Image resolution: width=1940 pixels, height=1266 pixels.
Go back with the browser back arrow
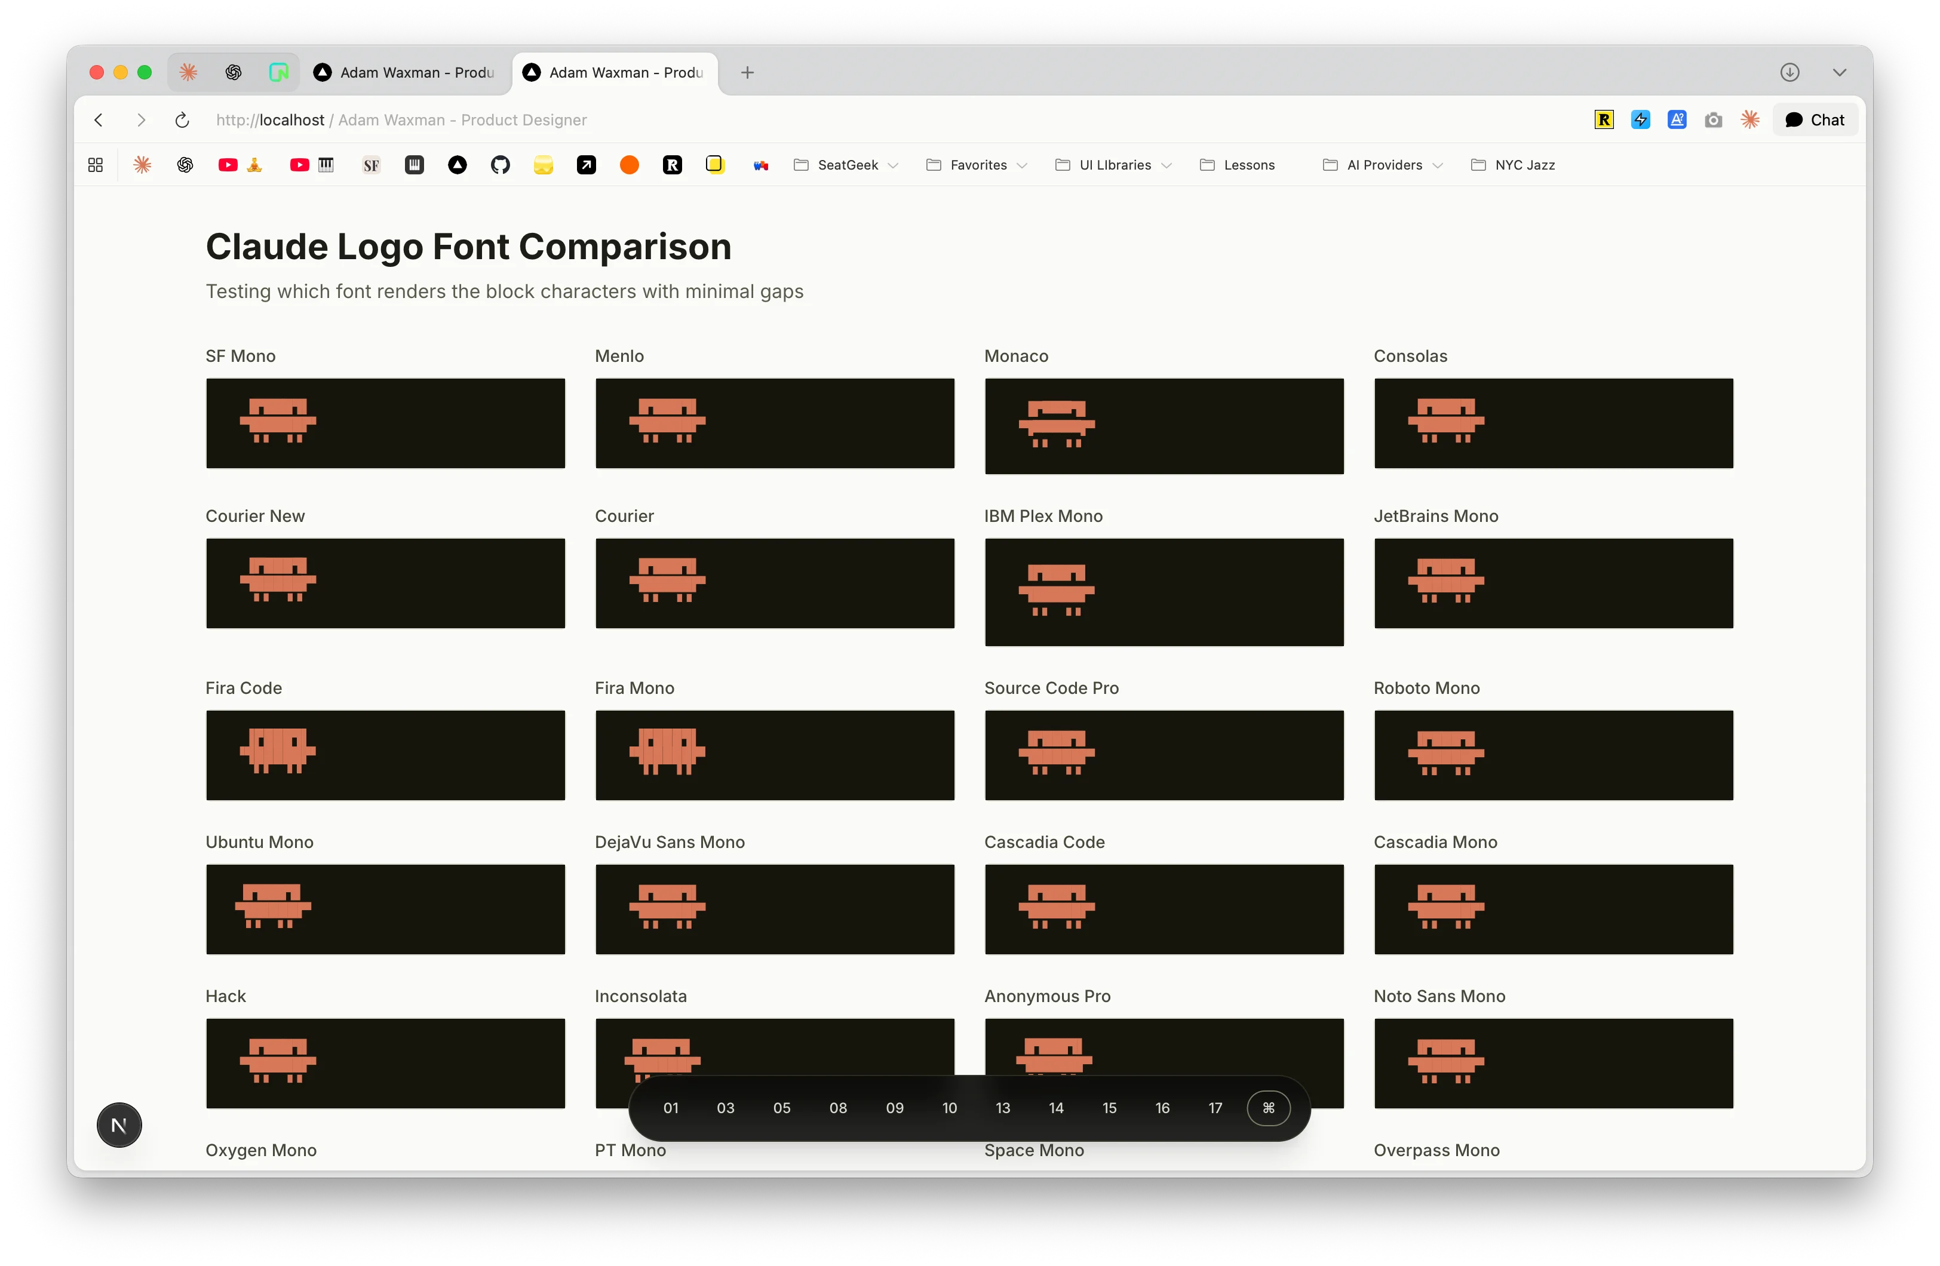99,120
